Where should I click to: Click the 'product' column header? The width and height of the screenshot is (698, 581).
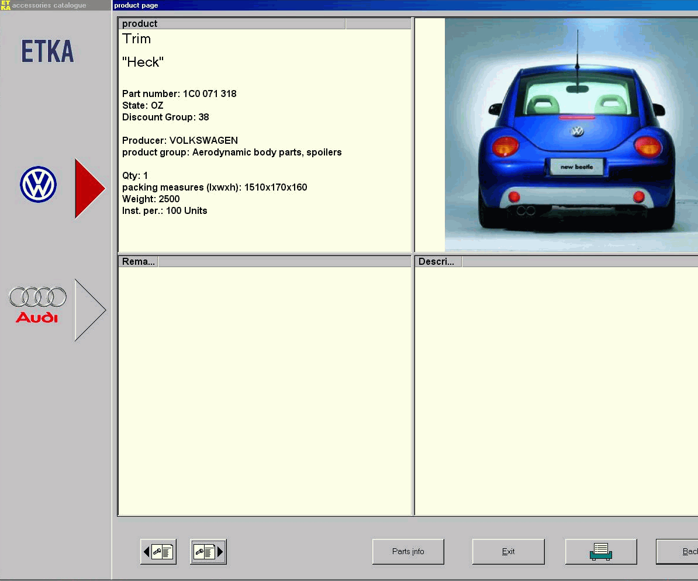pos(232,23)
